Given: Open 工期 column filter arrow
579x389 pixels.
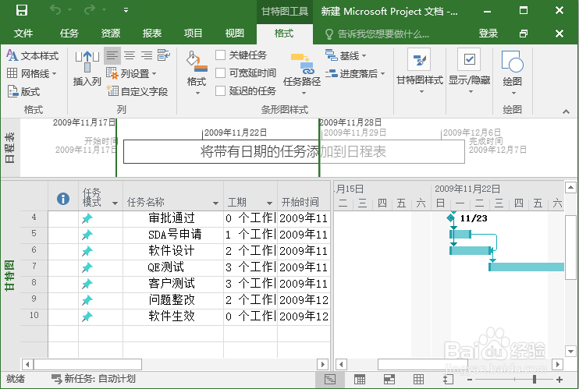Looking at the screenshot, I should click(x=269, y=203).
